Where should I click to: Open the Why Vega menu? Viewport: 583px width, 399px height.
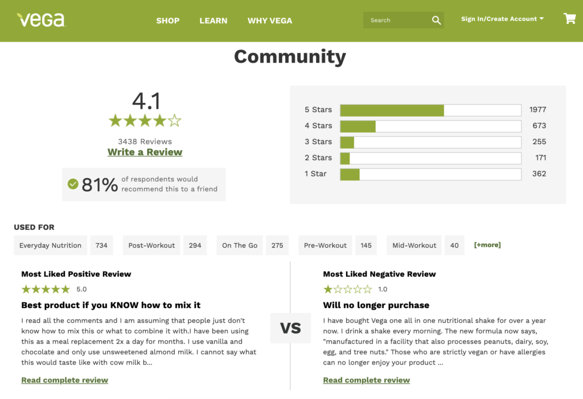(x=270, y=20)
